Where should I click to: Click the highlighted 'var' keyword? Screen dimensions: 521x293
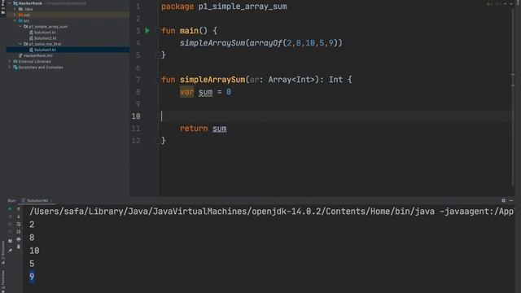click(x=186, y=92)
